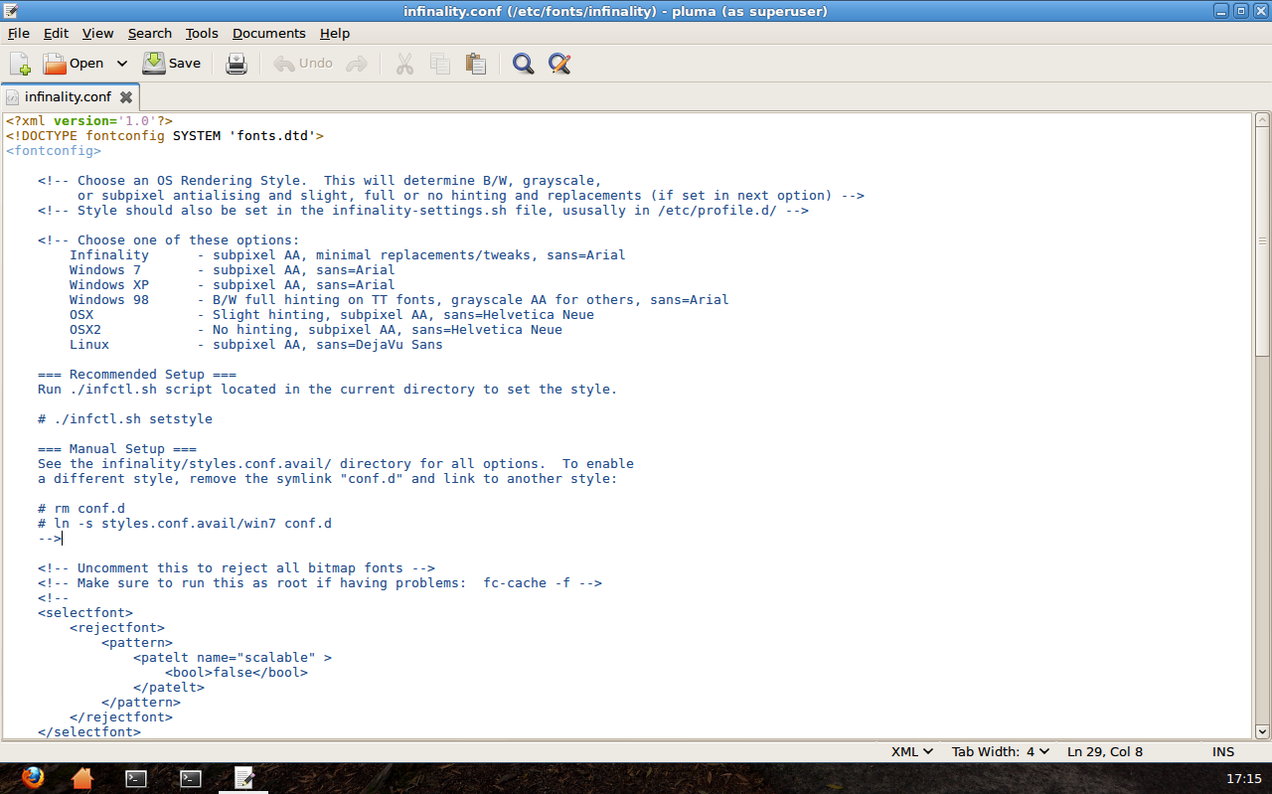This screenshot has height=794, width=1272.
Task: Open the Search menu
Action: [x=149, y=33]
